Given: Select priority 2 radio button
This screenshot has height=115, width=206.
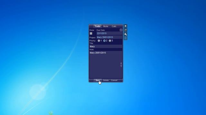Looking at the screenshot, I should [x=104, y=41].
